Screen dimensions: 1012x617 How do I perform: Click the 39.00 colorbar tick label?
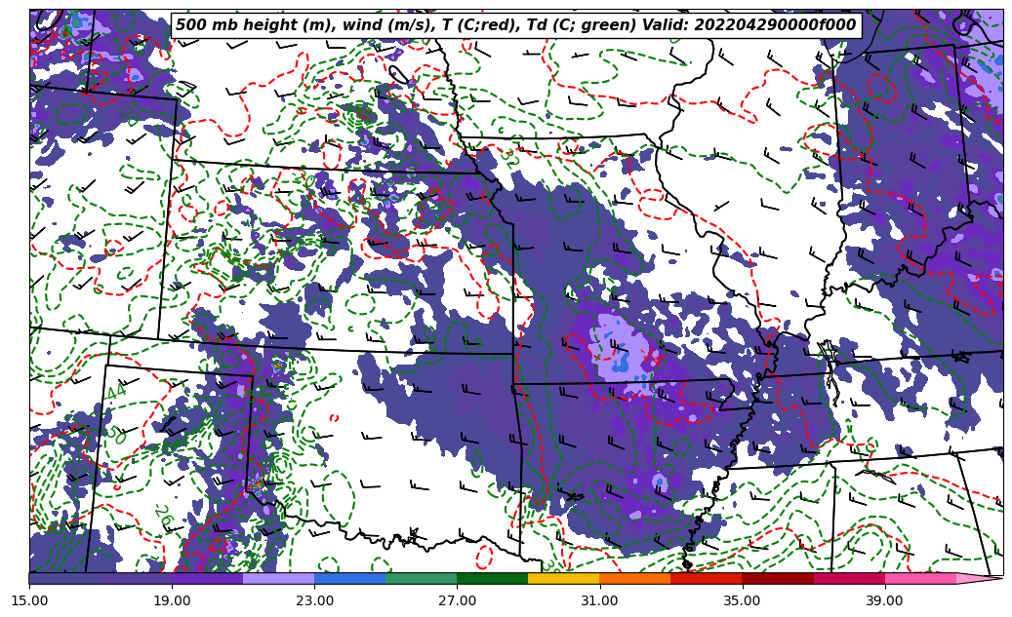tap(884, 600)
